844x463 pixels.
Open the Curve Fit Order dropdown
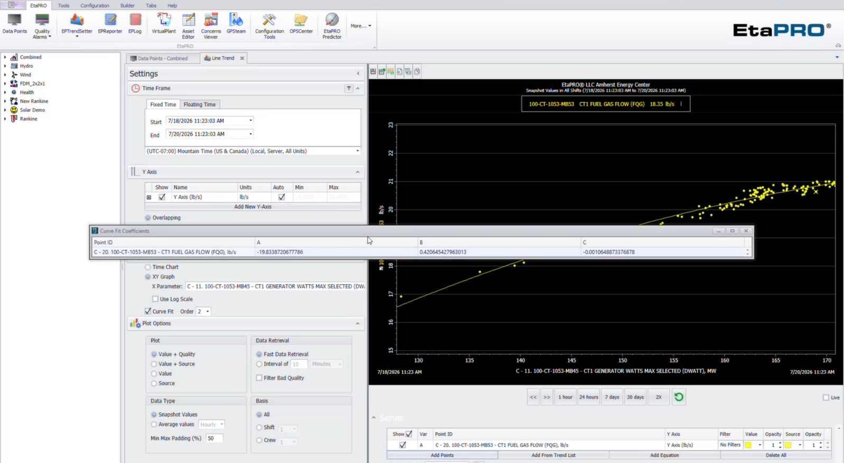tap(208, 311)
